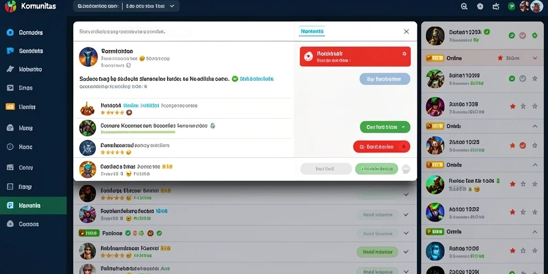548x274 pixels.
Task: Click the green confirm button in the dialog
Action: click(x=385, y=127)
